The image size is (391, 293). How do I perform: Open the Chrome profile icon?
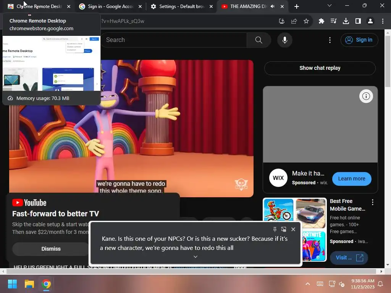point(370,21)
